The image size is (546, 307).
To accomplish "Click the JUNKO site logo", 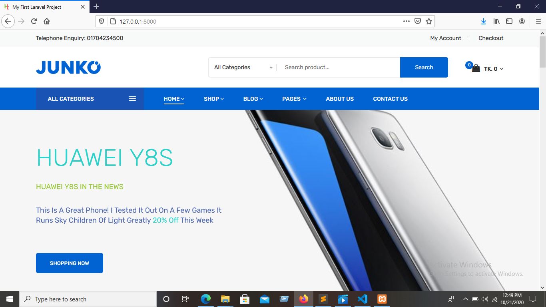I will point(68,67).
